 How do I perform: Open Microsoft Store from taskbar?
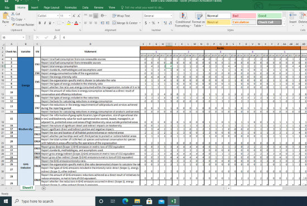149,201
